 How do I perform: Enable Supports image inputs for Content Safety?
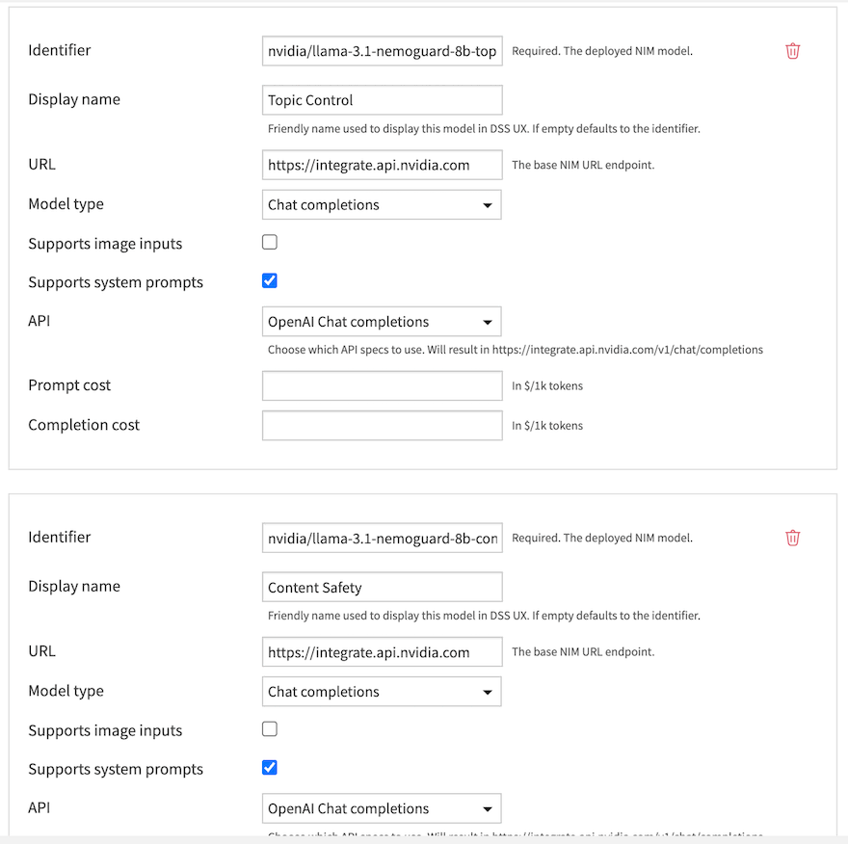pyautogui.click(x=270, y=728)
